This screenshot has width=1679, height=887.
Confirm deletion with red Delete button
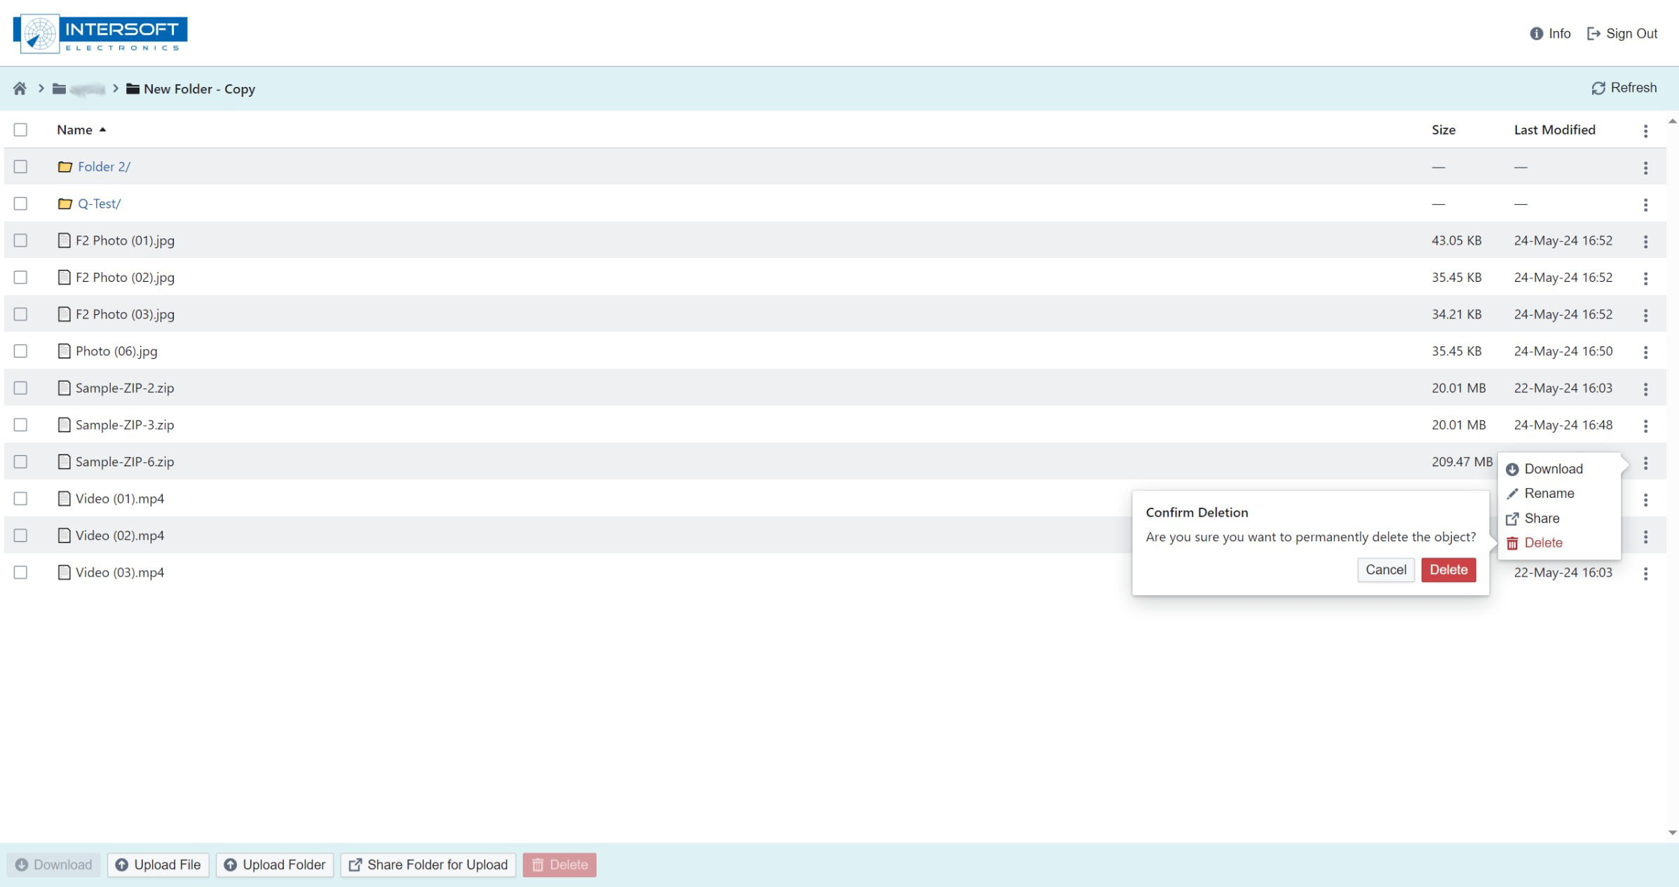[x=1448, y=570]
